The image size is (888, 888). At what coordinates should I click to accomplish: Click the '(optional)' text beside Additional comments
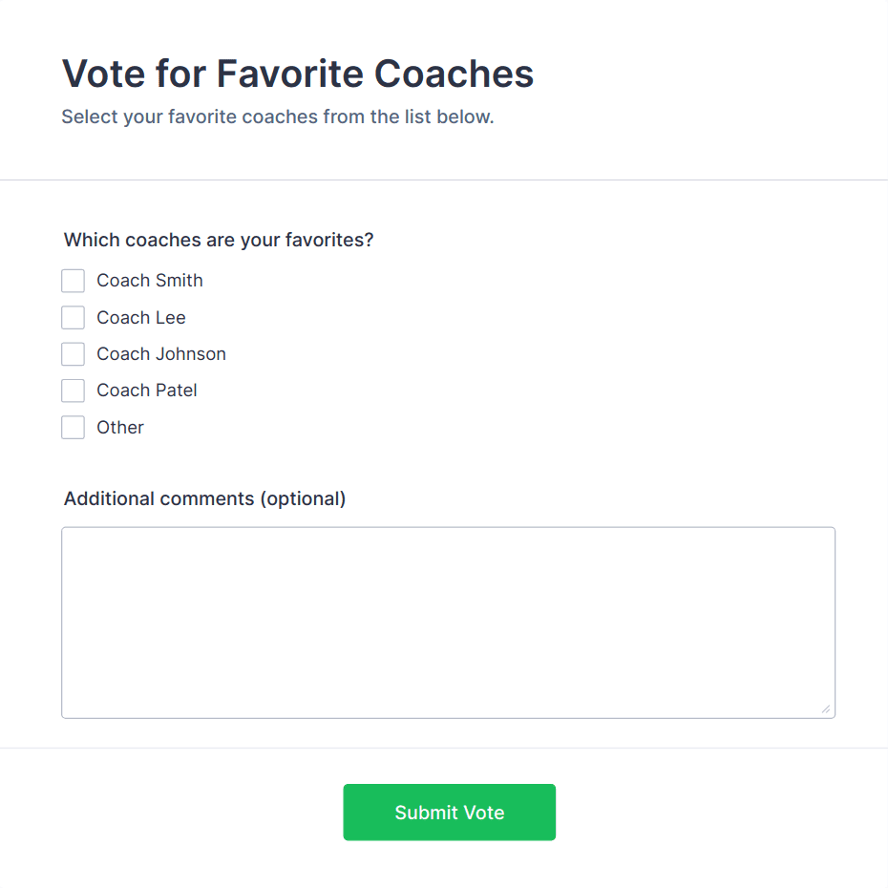[303, 498]
